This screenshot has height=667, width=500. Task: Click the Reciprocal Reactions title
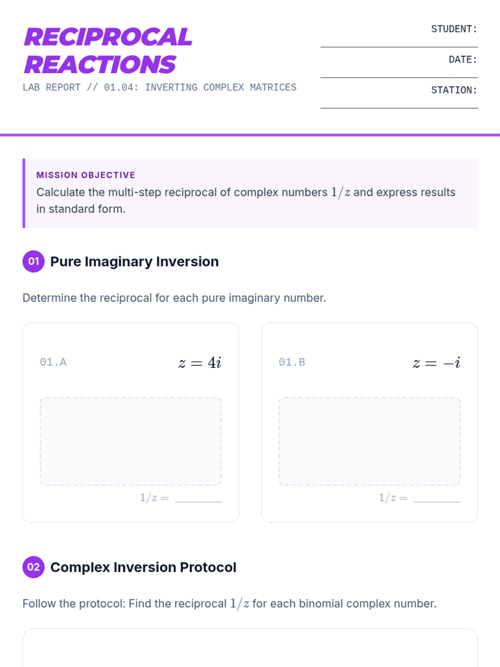pyautogui.click(x=107, y=50)
